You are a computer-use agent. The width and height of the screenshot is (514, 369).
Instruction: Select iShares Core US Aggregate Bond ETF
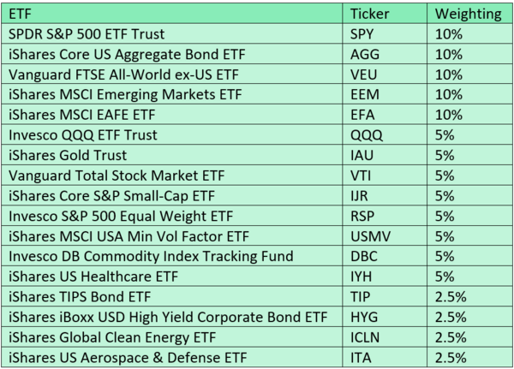tap(172, 54)
